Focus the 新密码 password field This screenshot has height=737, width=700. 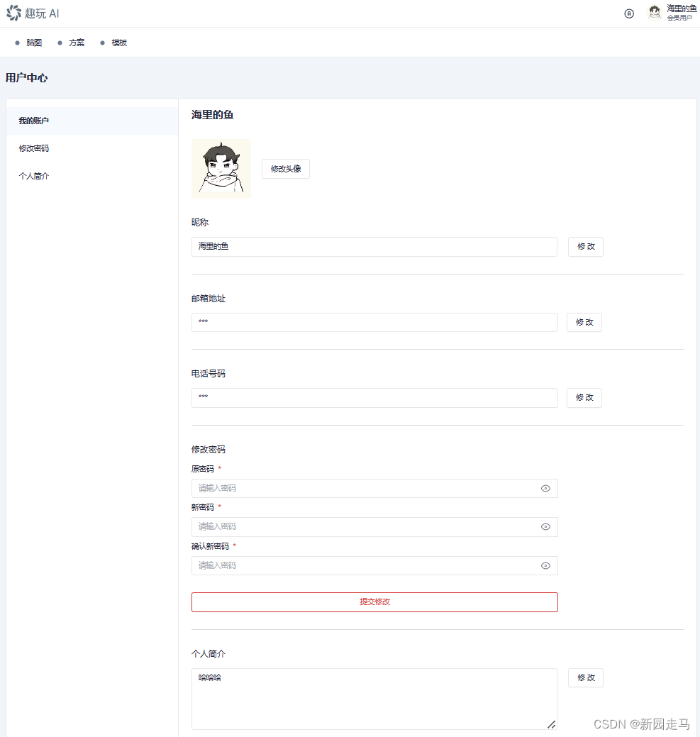coord(374,527)
